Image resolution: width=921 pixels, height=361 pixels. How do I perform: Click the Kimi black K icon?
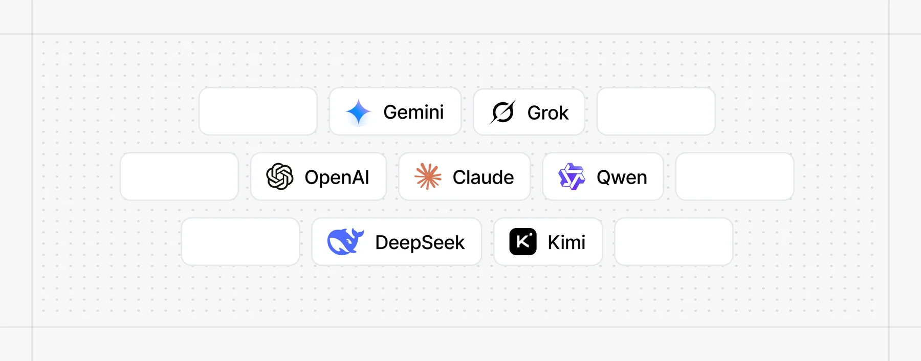[523, 242]
